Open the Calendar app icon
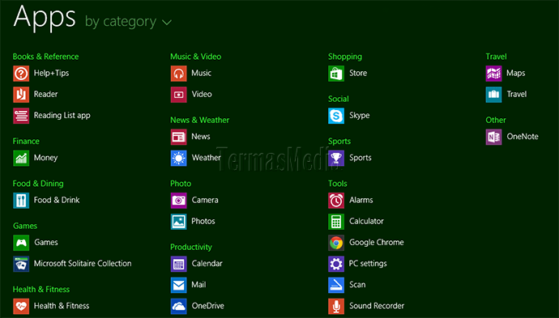559x318 pixels. point(178,265)
